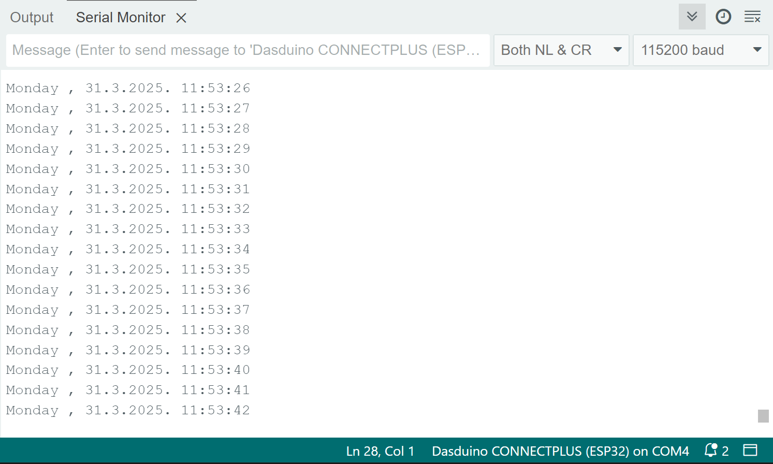Image resolution: width=773 pixels, height=464 pixels.
Task: Click the output line with time 11:53:30
Action: pos(128,169)
